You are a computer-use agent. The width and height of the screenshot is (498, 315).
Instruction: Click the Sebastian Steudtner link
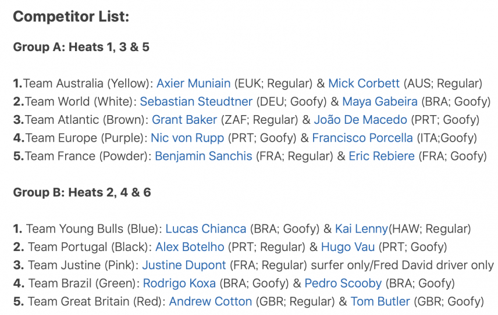(x=196, y=102)
